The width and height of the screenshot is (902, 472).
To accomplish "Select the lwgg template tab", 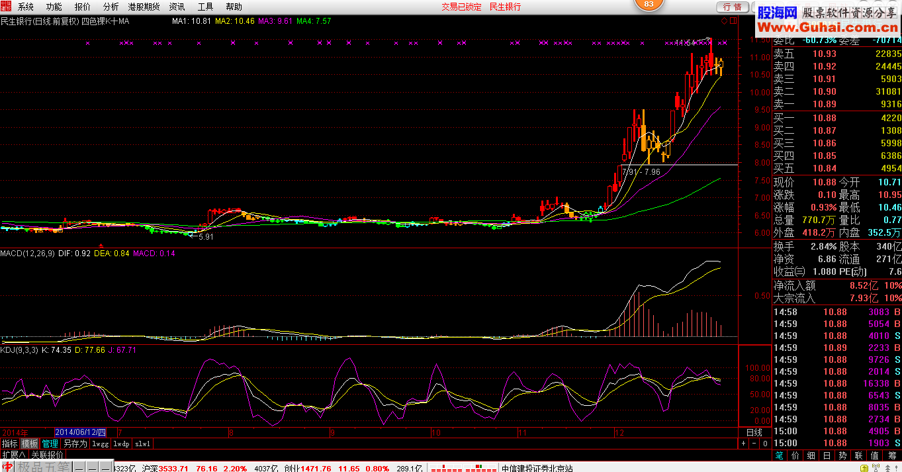I will 100,444.
